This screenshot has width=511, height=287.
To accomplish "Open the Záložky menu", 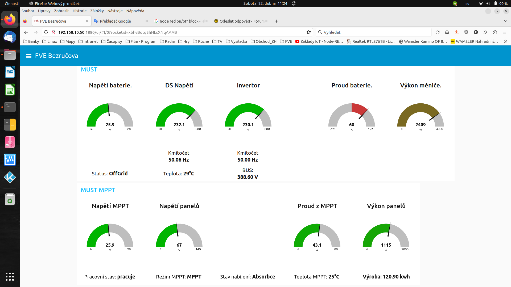I will click(x=97, y=11).
